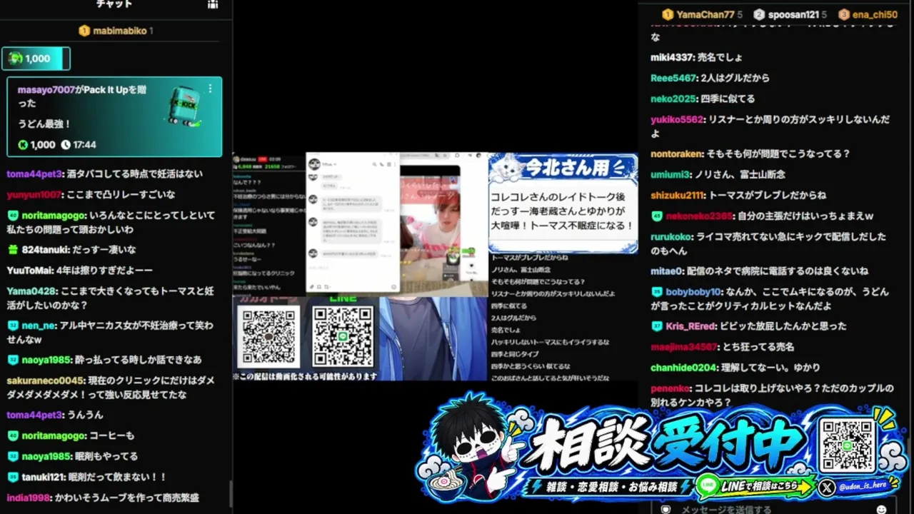Click the subscriber badge beside nekoneko2365
Viewport: 914px width, 514px height.
(x=657, y=216)
